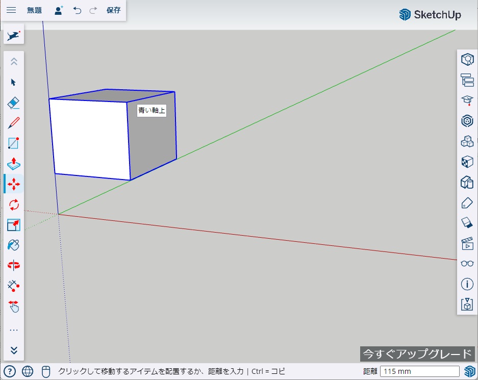Pick the Tape Measure tool
Screen dimensions: 478x380
pos(14,286)
